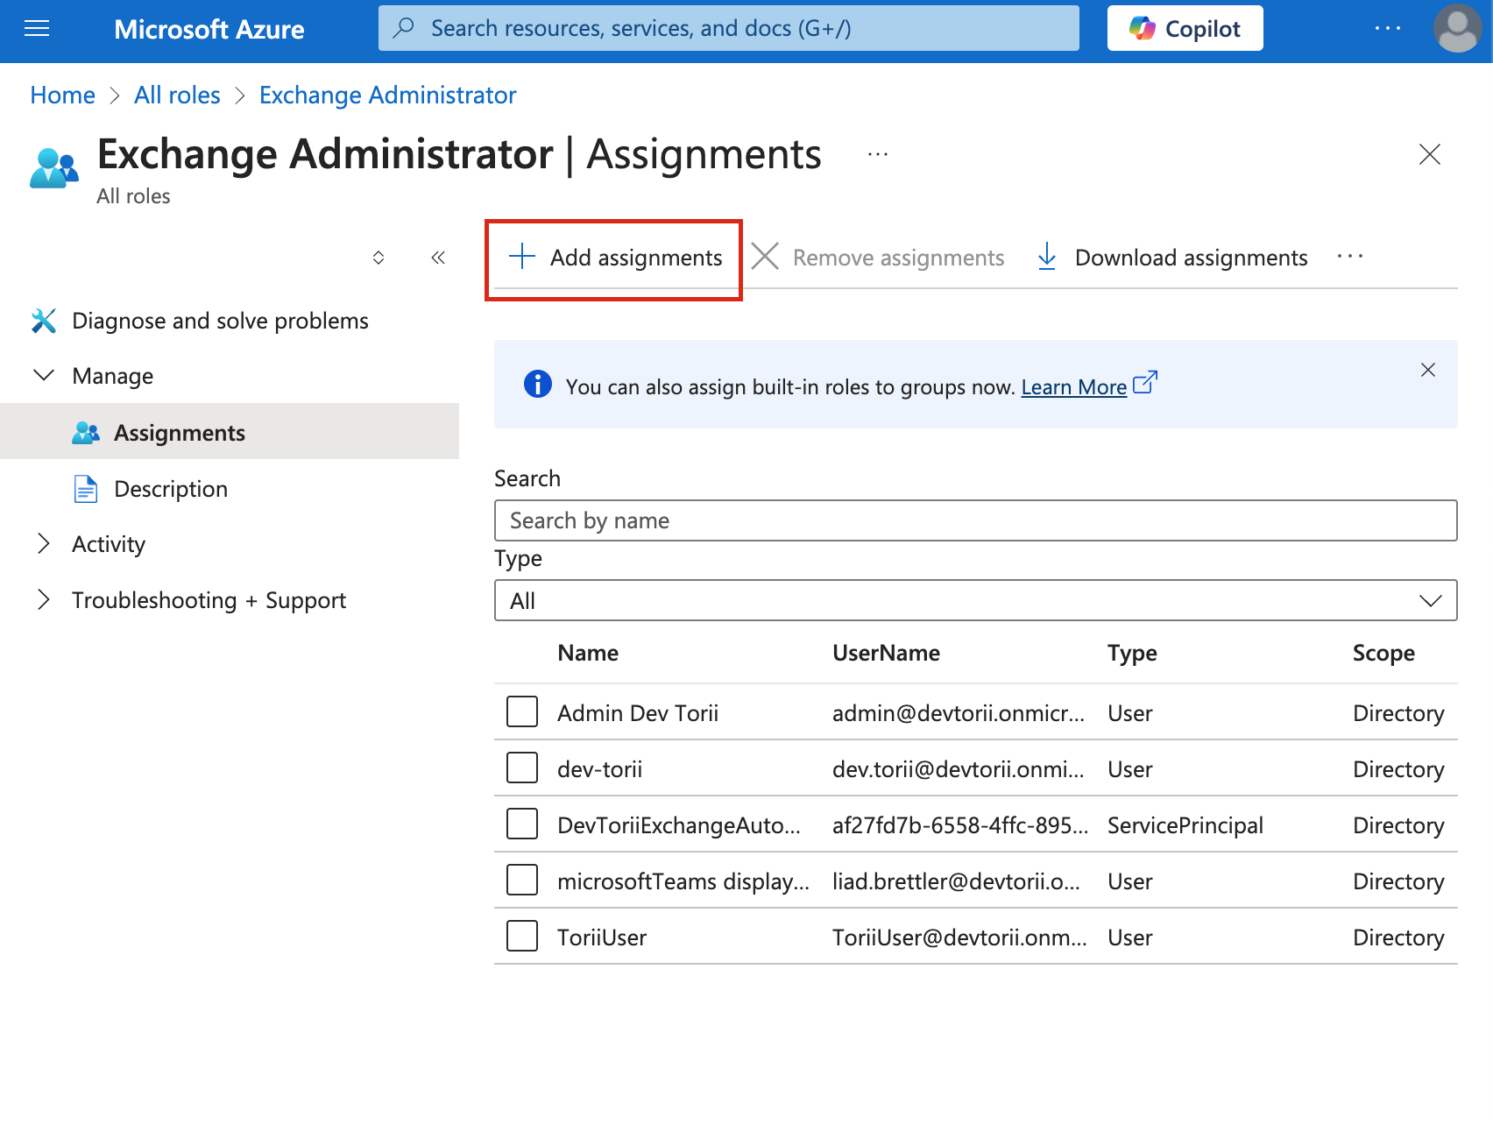Viewport: 1493px width, 1125px height.
Task: Open the header ellipsis menu
Action: 1388,28
